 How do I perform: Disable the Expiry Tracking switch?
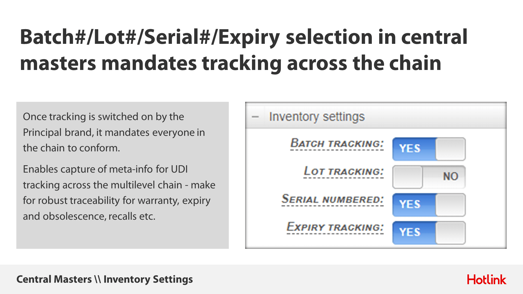429,233
